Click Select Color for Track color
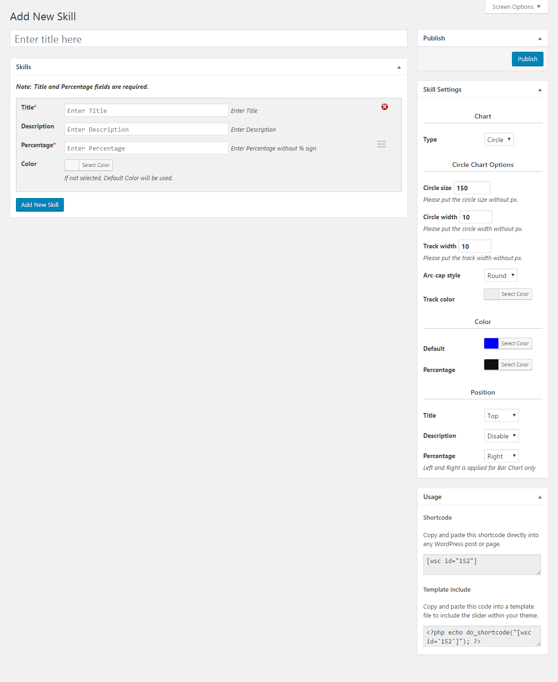 pyautogui.click(x=515, y=294)
